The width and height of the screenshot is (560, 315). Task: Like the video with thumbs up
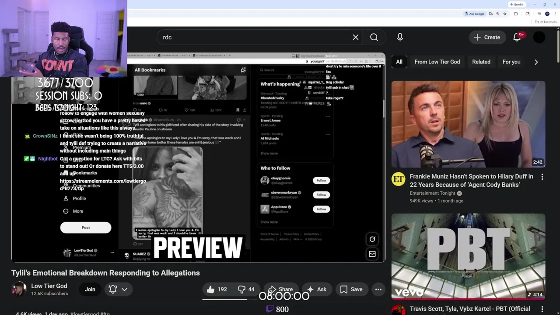217,289
